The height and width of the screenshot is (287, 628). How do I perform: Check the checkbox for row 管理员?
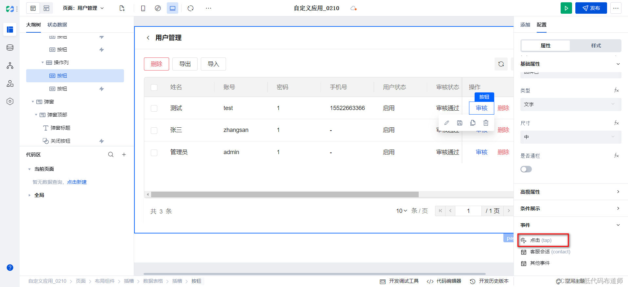click(x=154, y=152)
